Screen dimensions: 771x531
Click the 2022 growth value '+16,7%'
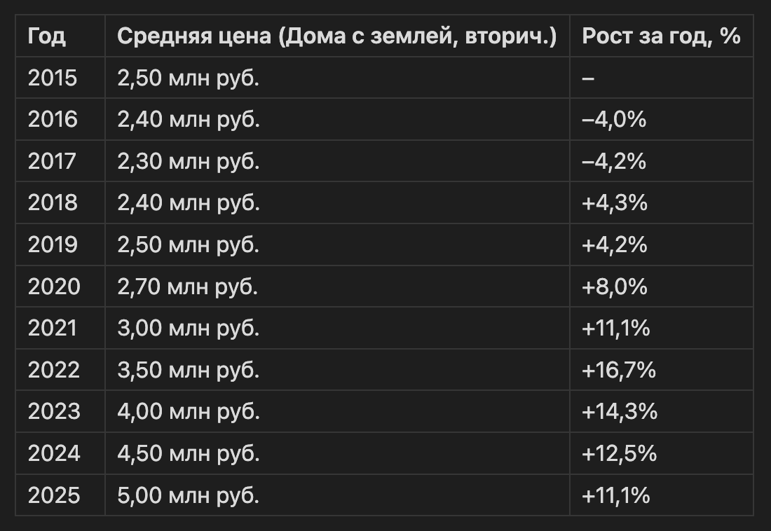point(619,370)
